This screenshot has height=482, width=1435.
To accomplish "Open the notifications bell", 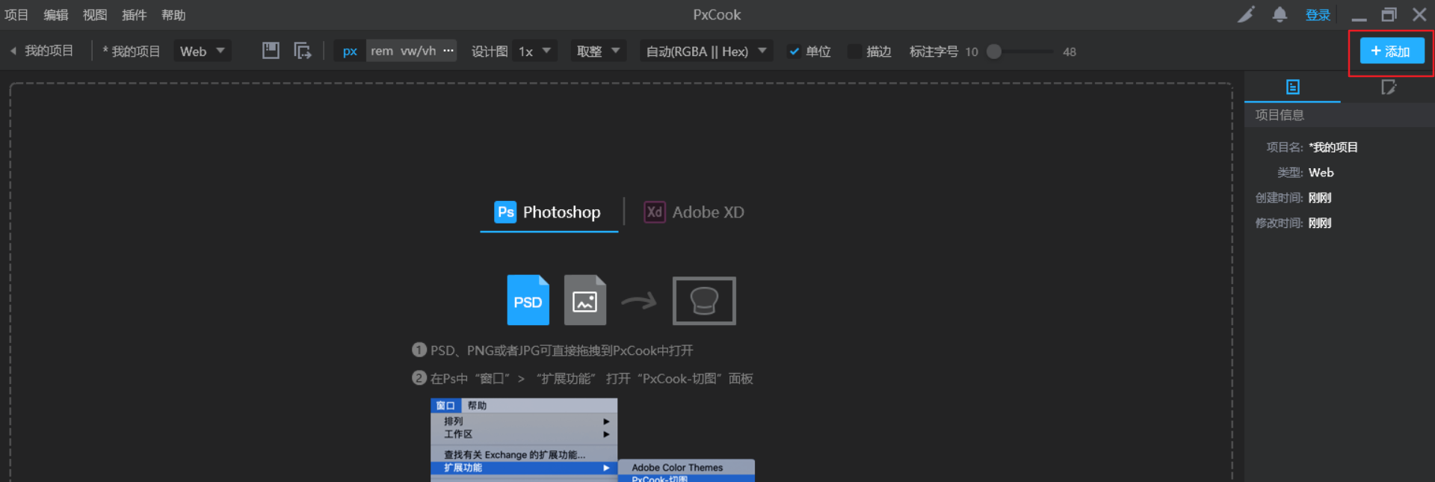I will tap(1280, 15).
